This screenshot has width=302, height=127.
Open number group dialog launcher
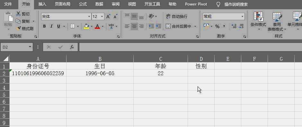click(244, 36)
